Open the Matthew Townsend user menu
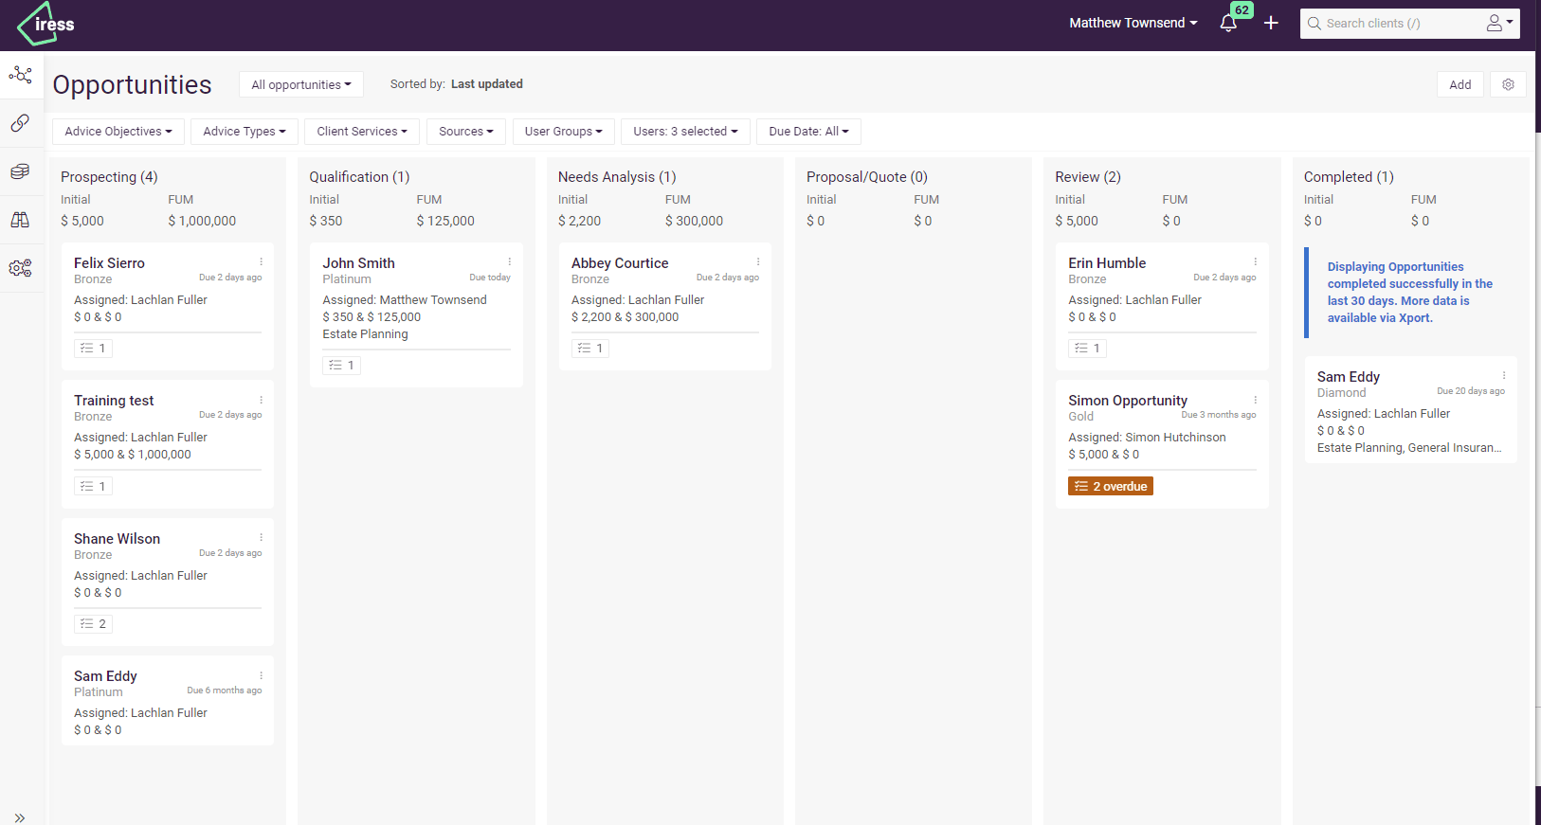Image resolution: width=1541 pixels, height=825 pixels. pyautogui.click(x=1133, y=23)
